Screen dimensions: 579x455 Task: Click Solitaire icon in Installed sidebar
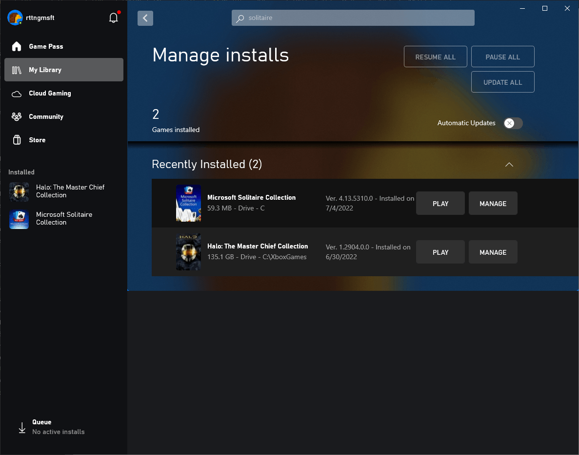point(19,219)
